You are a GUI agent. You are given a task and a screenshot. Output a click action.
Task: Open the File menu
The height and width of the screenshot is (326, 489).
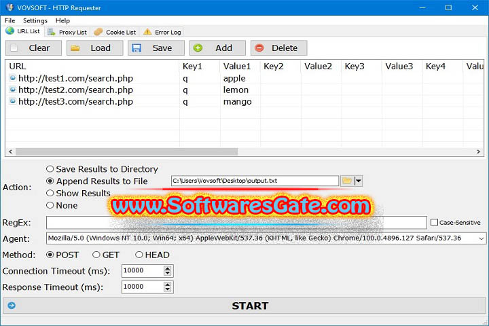tap(10, 20)
